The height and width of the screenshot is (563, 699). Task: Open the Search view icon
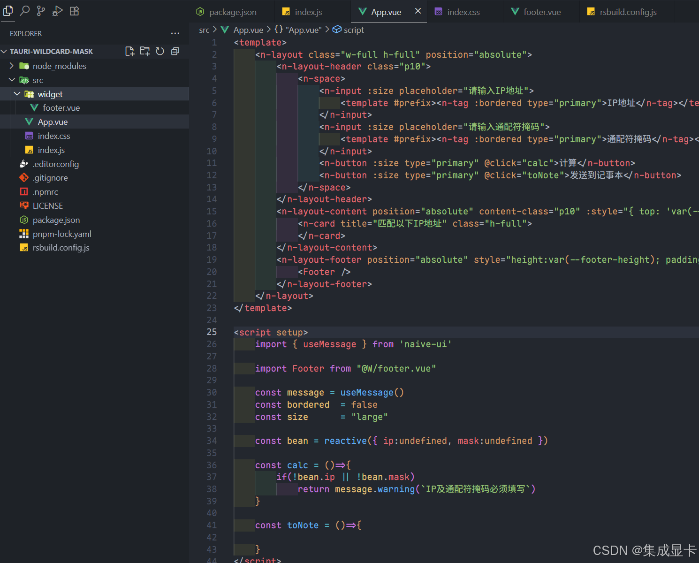(25, 11)
